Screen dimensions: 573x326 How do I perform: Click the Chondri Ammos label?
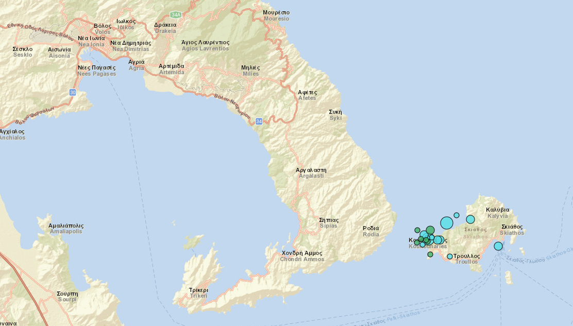pyautogui.click(x=302, y=256)
